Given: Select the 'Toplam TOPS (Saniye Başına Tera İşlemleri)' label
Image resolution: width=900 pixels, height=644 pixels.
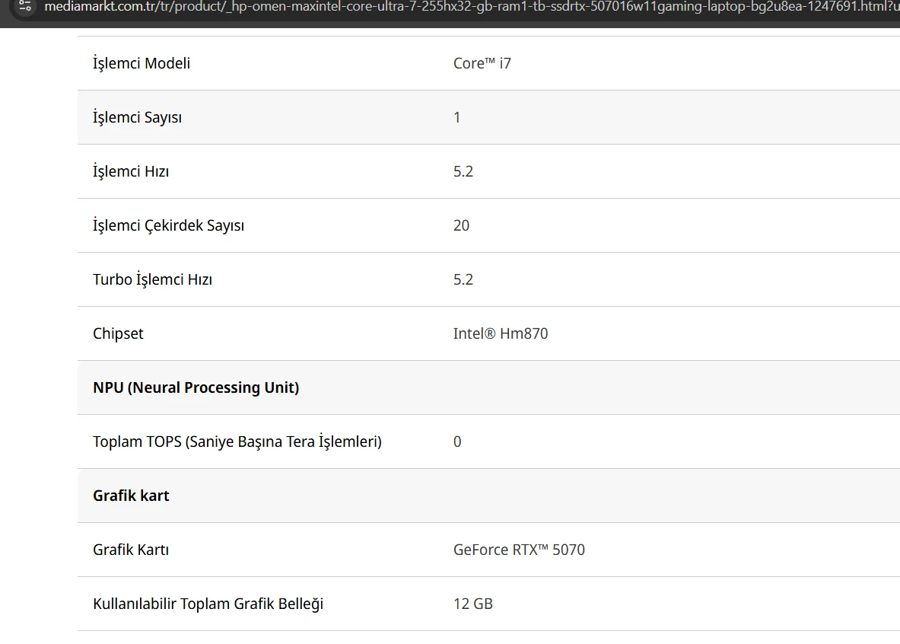Looking at the screenshot, I should click(237, 442).
